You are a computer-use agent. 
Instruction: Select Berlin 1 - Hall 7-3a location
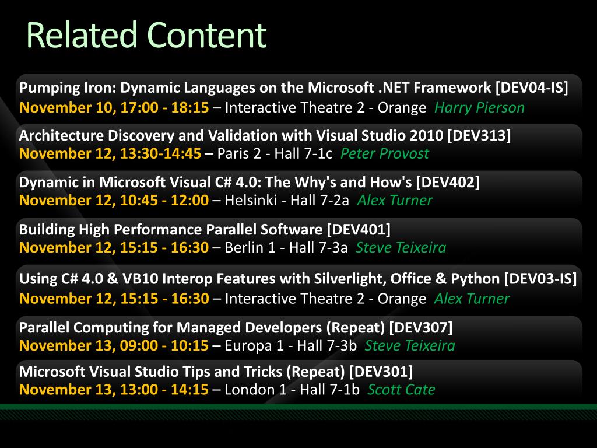coord(286,247)
